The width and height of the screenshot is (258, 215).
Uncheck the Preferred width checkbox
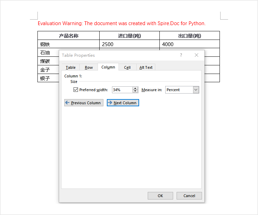pos(76,90)
